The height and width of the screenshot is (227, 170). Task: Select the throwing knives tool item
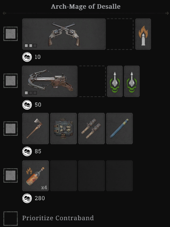click(92, 128)
